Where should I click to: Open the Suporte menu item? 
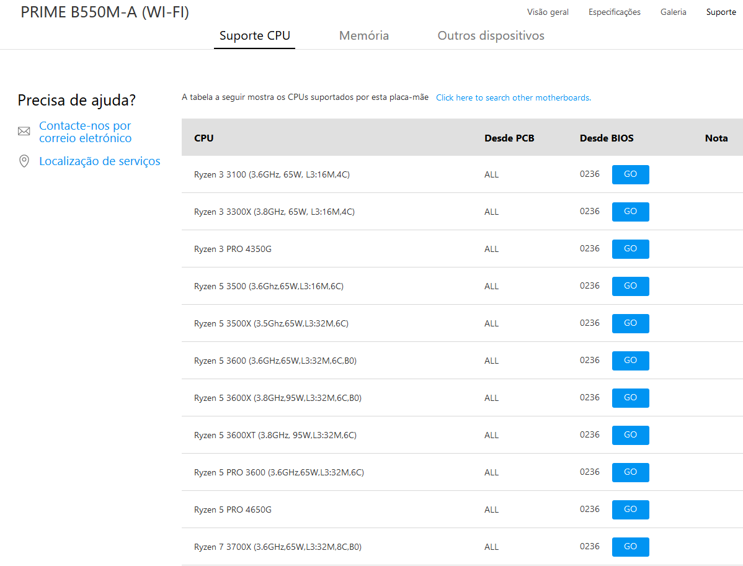point(721,12)
